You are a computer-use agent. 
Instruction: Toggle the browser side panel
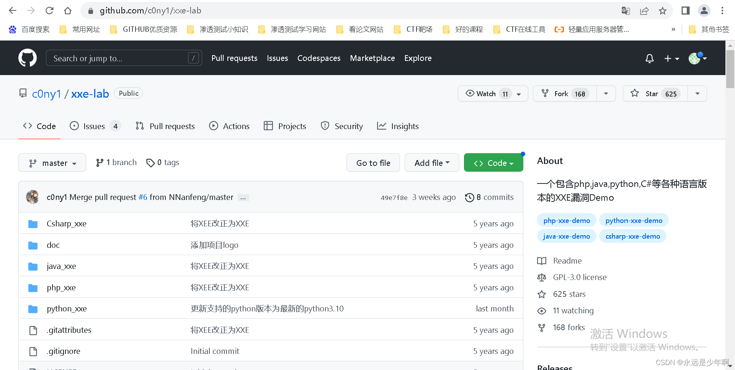[685, 11]
